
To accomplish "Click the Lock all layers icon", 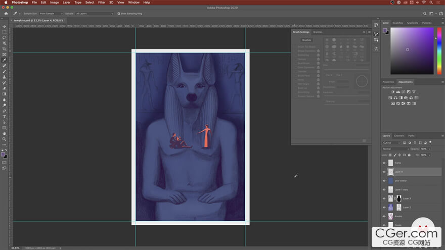I will pos(409,155).
